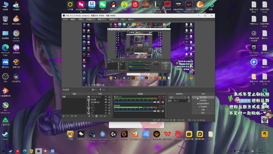This screenshot has width=273, height=154.
Task: Click the stop streaming button
Action: click(x=203, y=97)
